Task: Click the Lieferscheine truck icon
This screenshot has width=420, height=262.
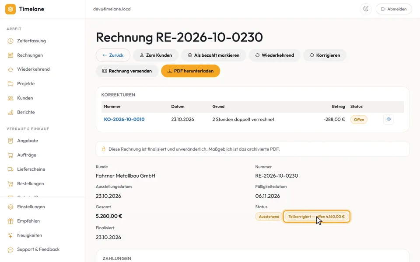Action: pyautogui.click(x=10, y=169)
